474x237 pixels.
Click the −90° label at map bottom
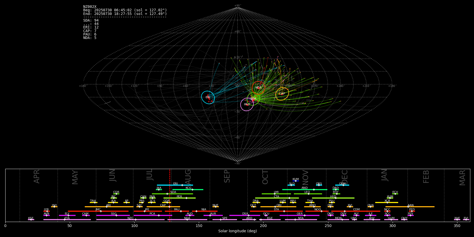click(238, 164)
